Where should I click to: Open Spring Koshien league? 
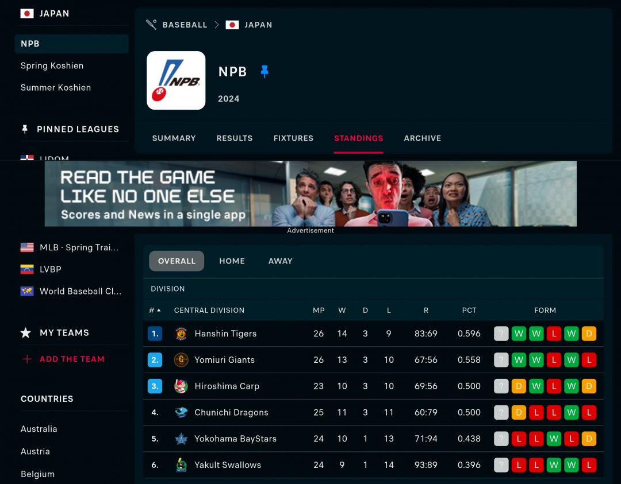52,65
